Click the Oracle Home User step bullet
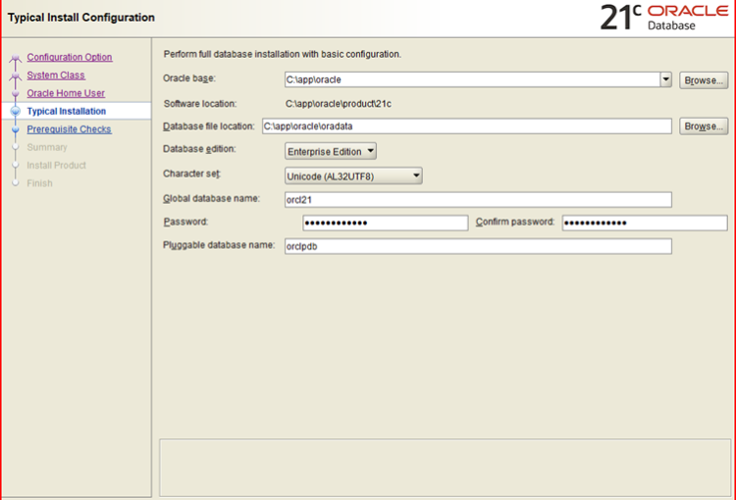 tap(15, 94)
